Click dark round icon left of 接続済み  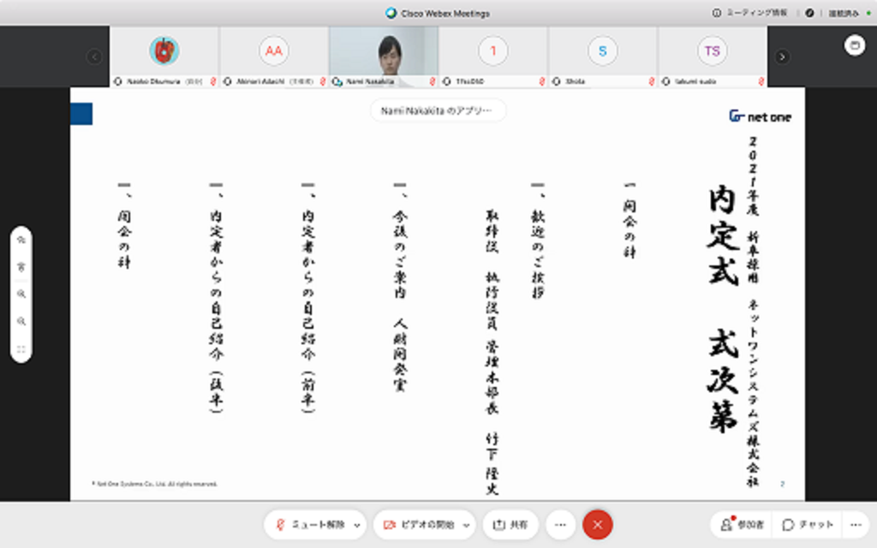pos(809,13)
